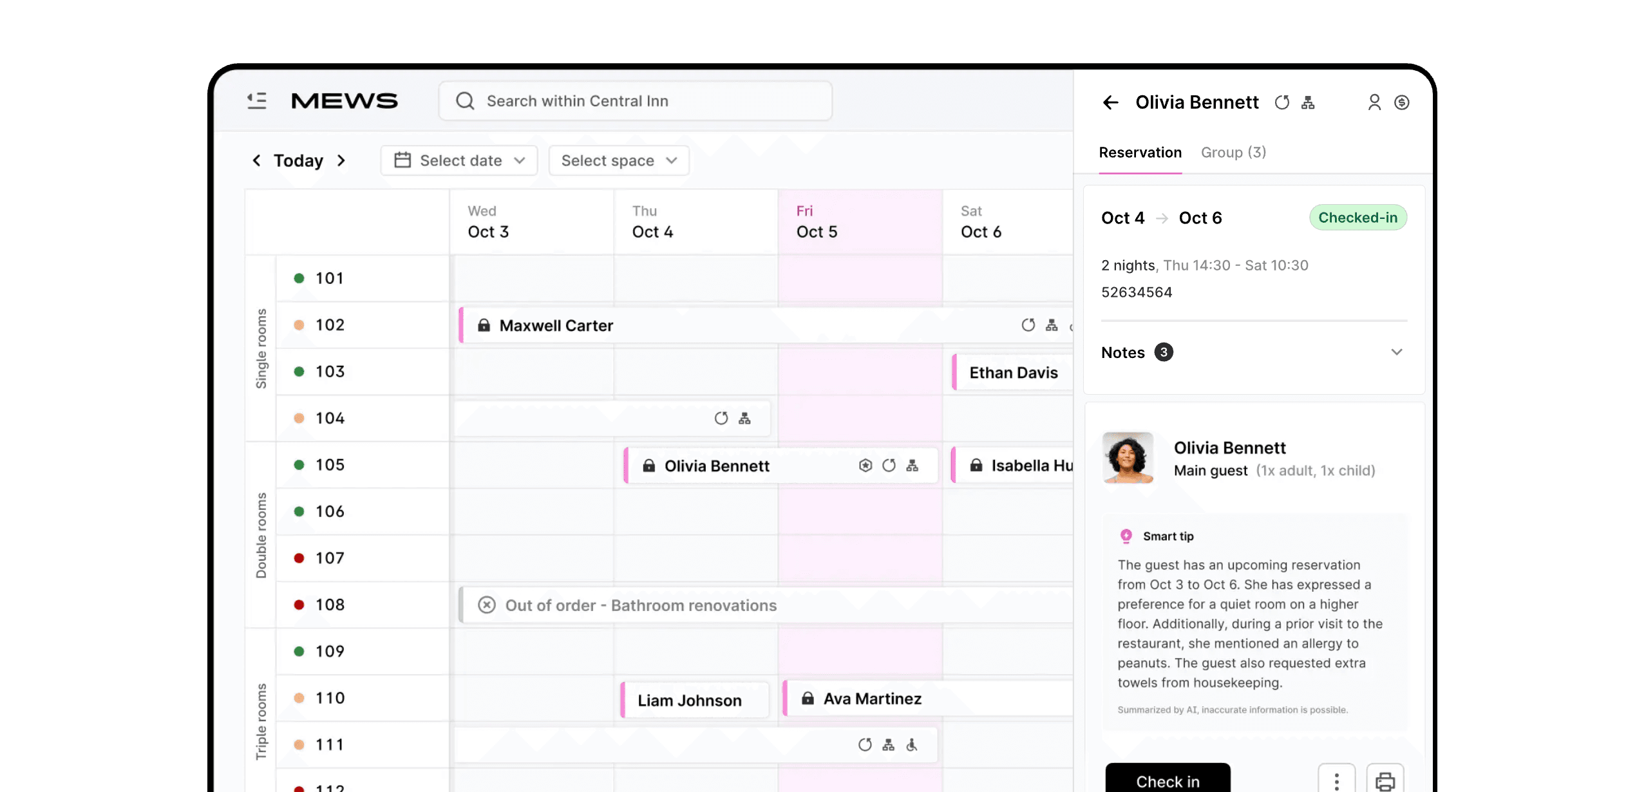Switch to the Group (3) tab
The height and width of the screenshot is (792, 1646).
tap(1233, 153)
